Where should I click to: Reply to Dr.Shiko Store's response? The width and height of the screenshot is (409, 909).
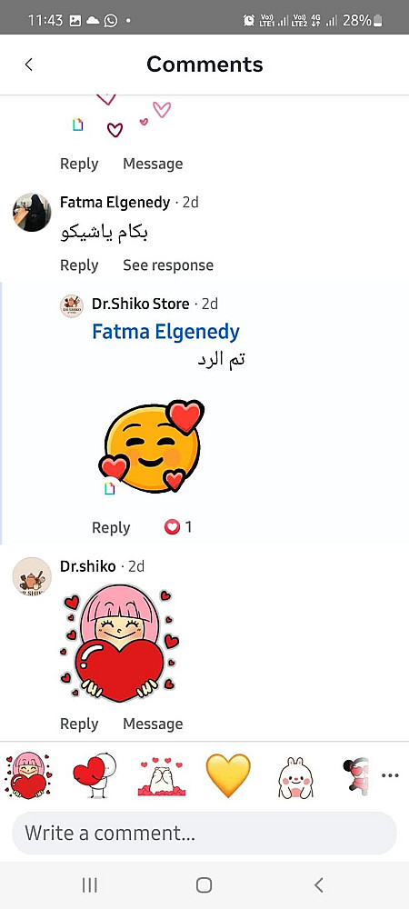tap(111, 527)
